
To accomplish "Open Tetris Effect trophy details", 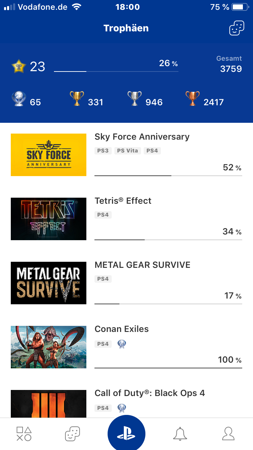I will click(x=123, y=201).
